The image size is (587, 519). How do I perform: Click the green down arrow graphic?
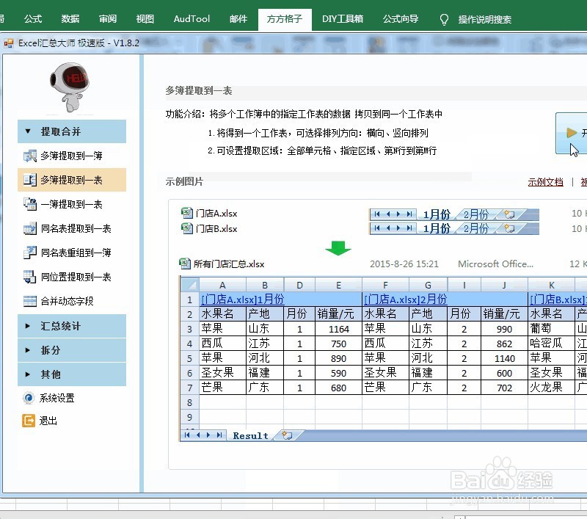point(338,248)
